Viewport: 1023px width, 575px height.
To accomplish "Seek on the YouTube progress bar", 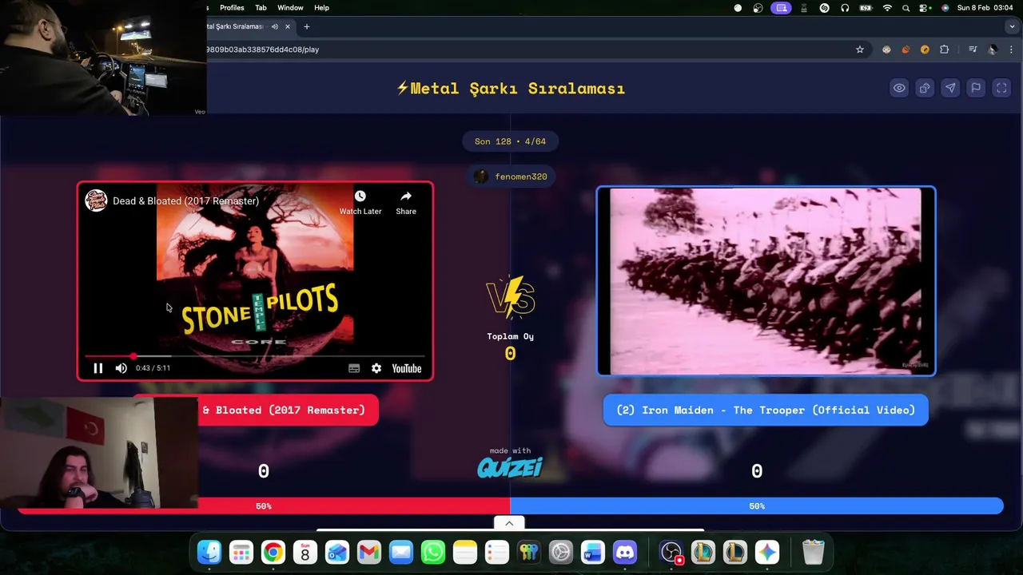I will pyautogui.click(x=255, y=356).
